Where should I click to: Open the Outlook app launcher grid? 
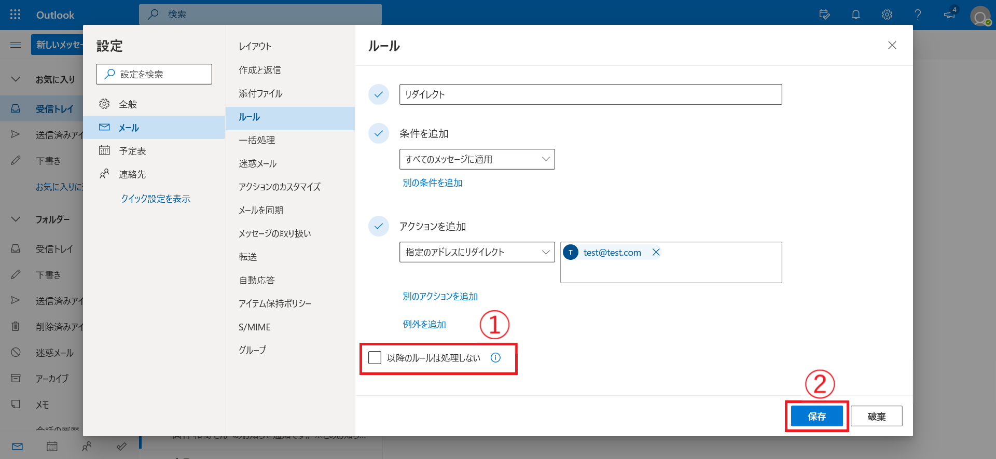point(16,15)
